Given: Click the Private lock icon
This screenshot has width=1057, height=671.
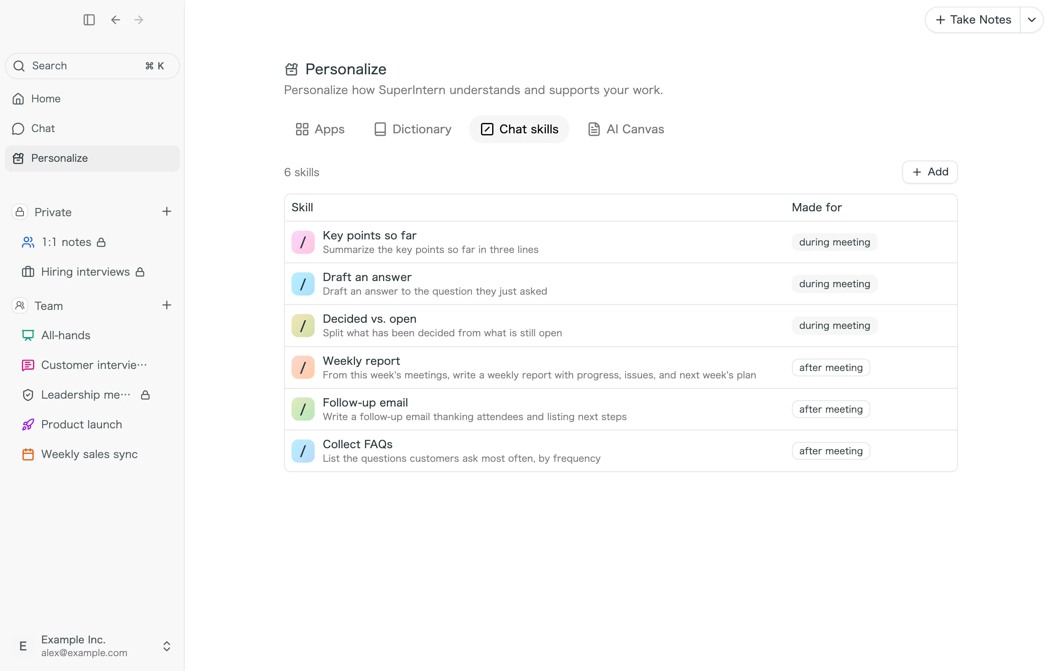Looking at the screenshot, I should 20,212.
